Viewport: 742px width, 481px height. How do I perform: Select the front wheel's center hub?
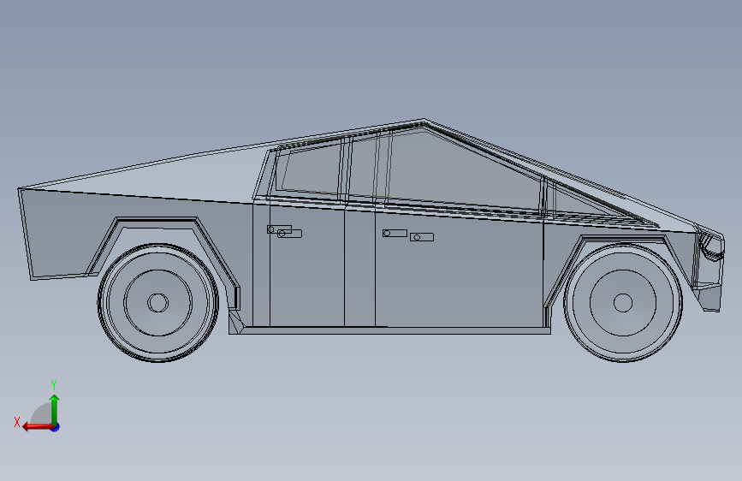[x=623, y=303]
